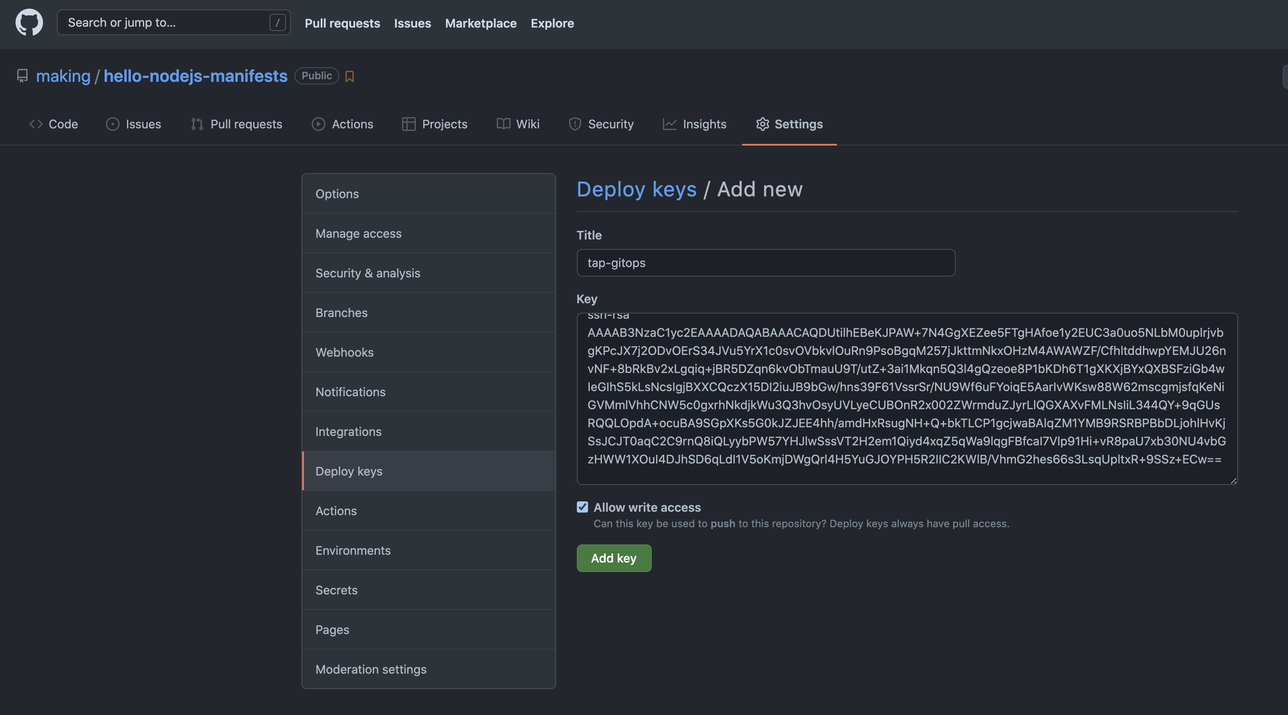Click the slash shortcut icon in search

tap(277, 22)
